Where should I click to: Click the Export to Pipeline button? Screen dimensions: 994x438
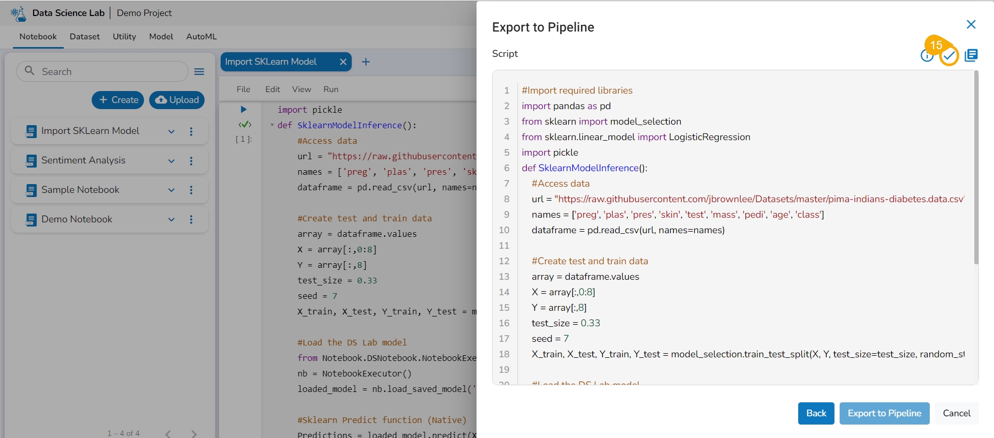884,413
